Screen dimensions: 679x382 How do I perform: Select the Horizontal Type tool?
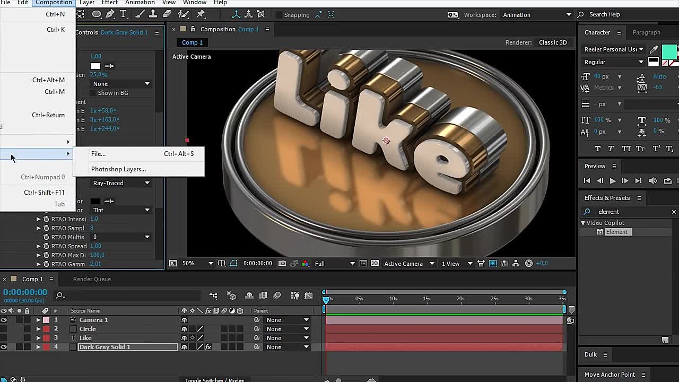click(123, 14)
